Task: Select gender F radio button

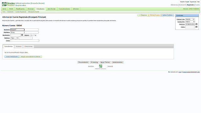Action: (x=31, y=35)
